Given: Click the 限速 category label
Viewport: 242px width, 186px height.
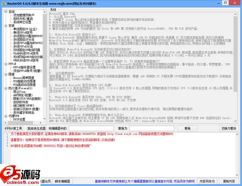Looking at the screenshot, I should click(12, 74).
